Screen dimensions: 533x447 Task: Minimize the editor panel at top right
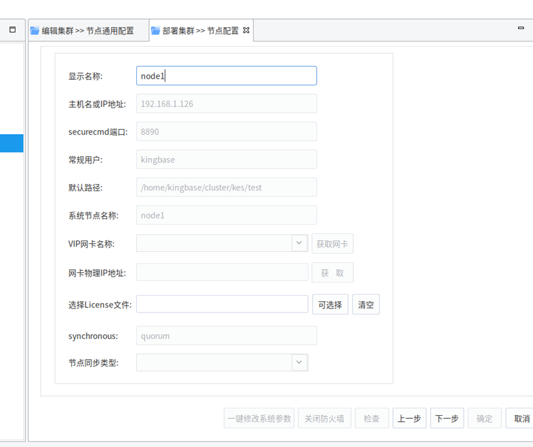[521, 28]
